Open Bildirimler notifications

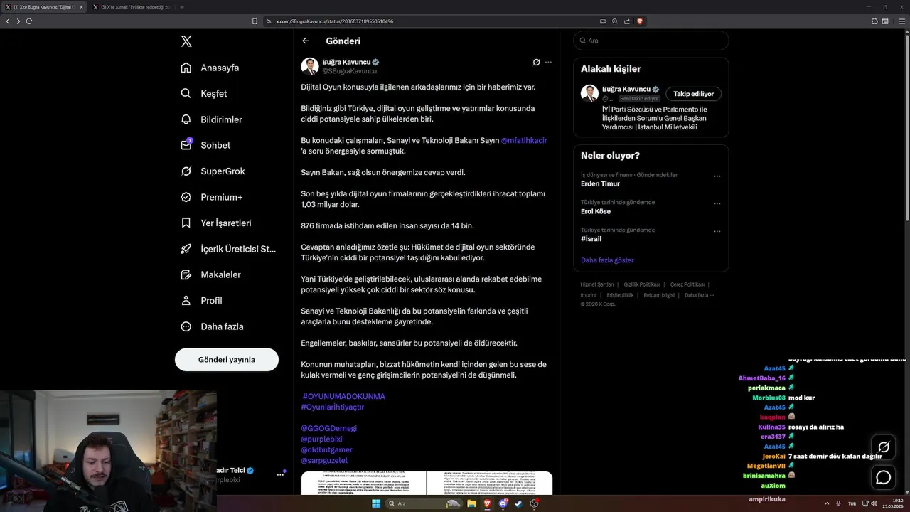pos(211,119)
